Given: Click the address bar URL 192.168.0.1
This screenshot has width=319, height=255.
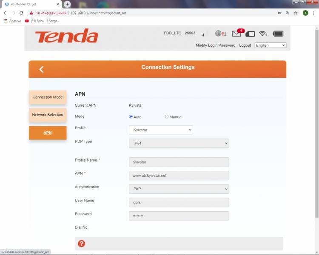Looking at the screenshot, I should (x=98, y=13).
